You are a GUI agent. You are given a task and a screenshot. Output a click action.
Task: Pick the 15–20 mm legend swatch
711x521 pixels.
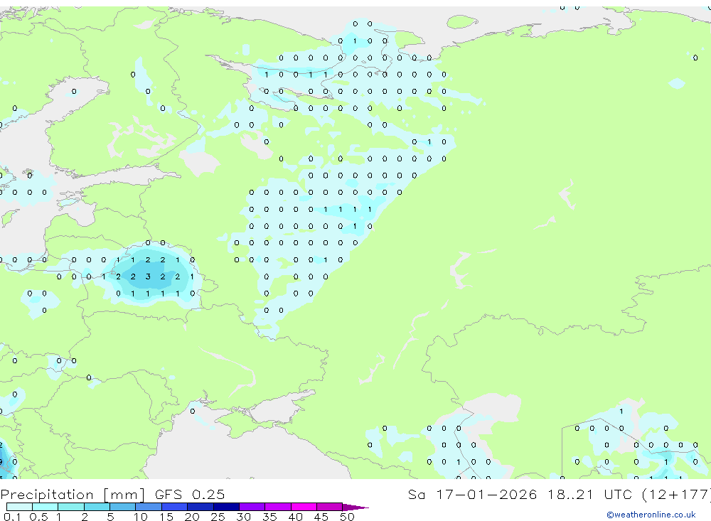pyautogui.click(x=175, y=507)
